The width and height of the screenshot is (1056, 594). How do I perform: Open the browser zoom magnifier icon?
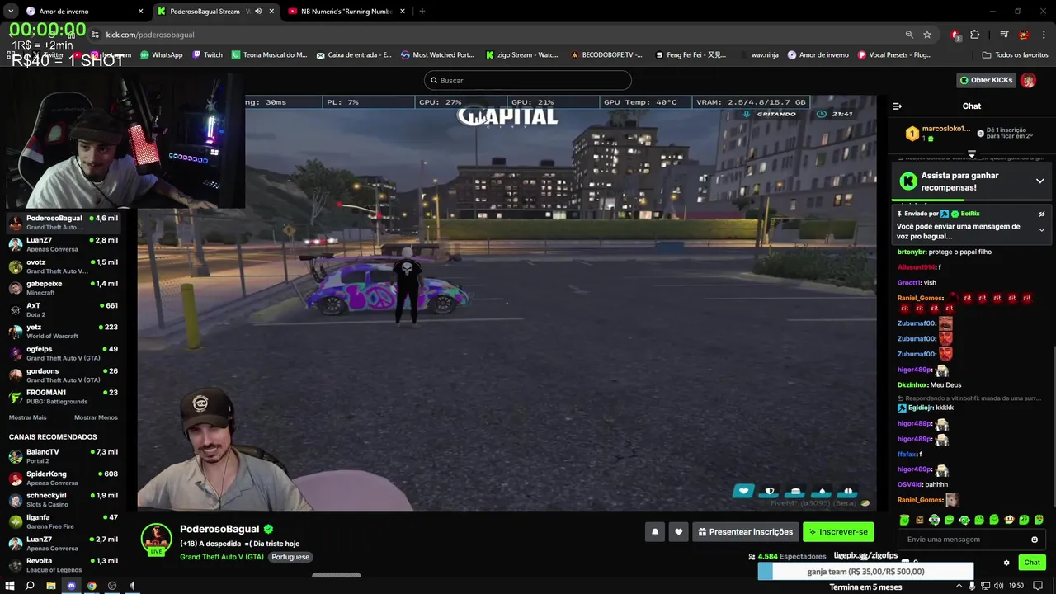click(x=909, y=35)
